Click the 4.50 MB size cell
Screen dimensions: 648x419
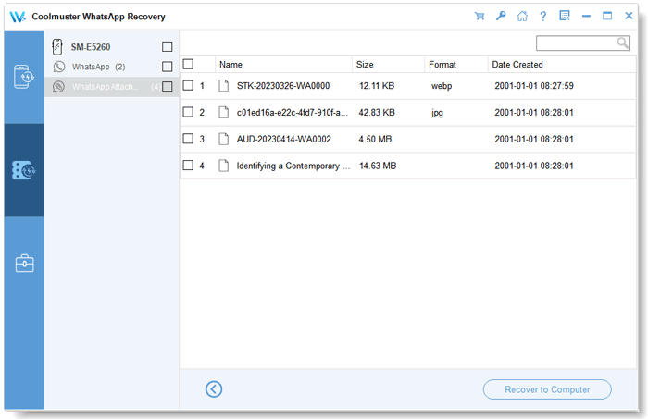375,139
